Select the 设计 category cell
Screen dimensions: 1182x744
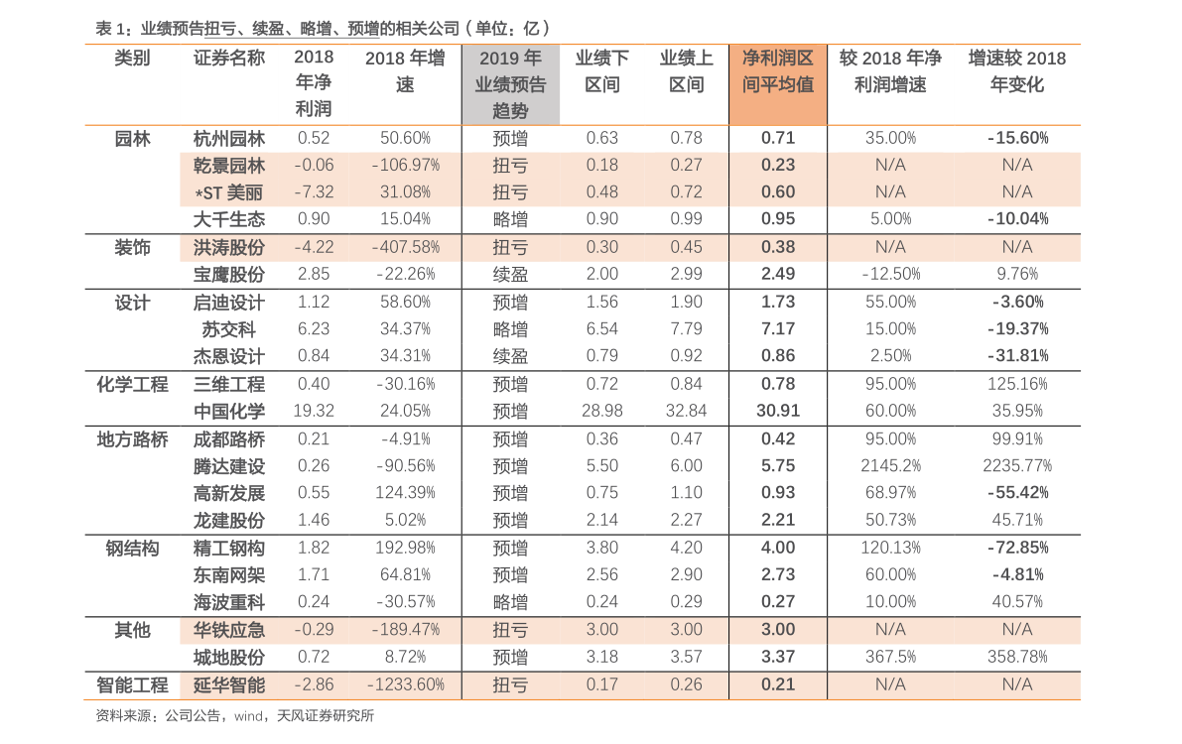click(132, 303)
